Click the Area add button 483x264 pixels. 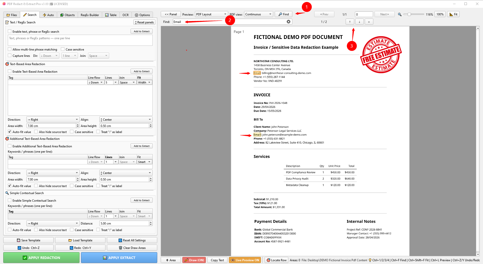pos(171,260)
